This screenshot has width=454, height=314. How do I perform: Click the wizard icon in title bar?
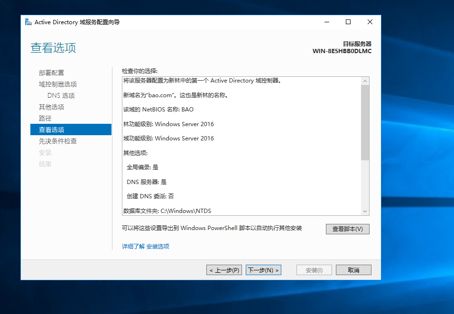tap(28, 22)
